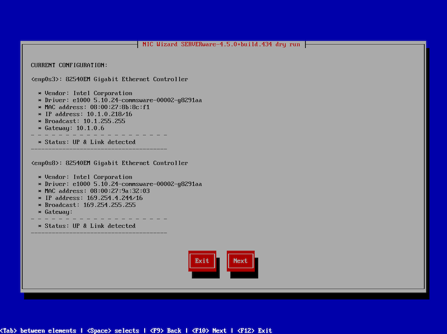
Task: Click the enp0s3 Status line
Action: pyautogui.click(x=87, y=142)
